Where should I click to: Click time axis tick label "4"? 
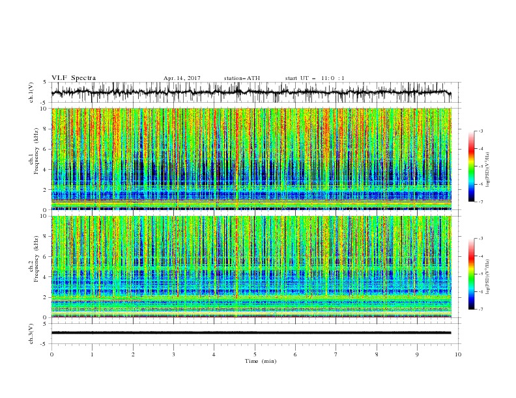click(x=214, y=354)
